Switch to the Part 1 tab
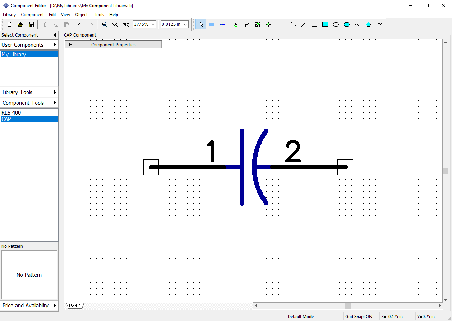 (x=75, y=306)
